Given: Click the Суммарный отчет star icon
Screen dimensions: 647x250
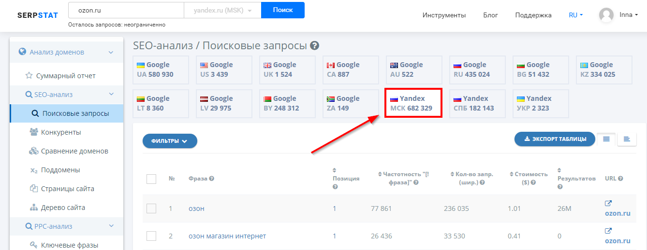Looking at the screenshot, I should tap(29, 76).
